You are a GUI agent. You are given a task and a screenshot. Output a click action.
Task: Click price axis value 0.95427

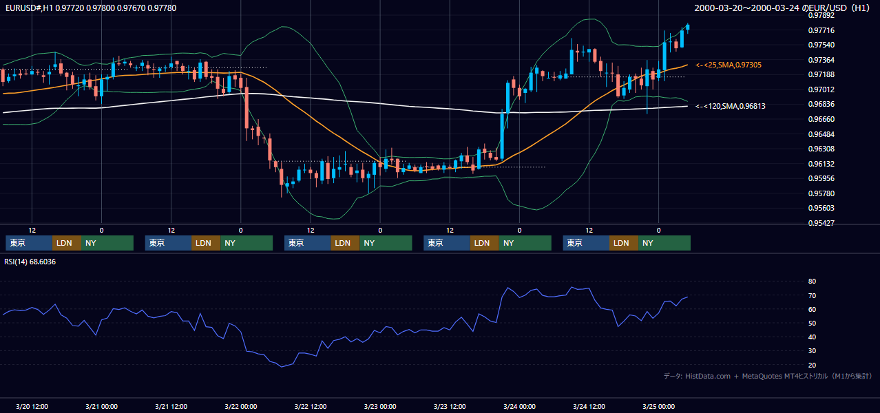tap(821, 223)
